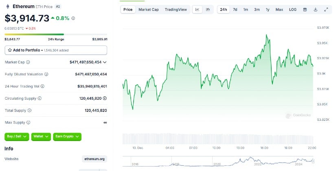336x171 pixels.
Task: Select the 7d time range
Action: tap(235, 9)
